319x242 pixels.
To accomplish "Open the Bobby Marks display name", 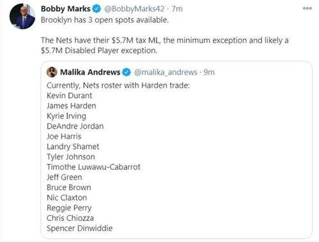I will (66, 9).
